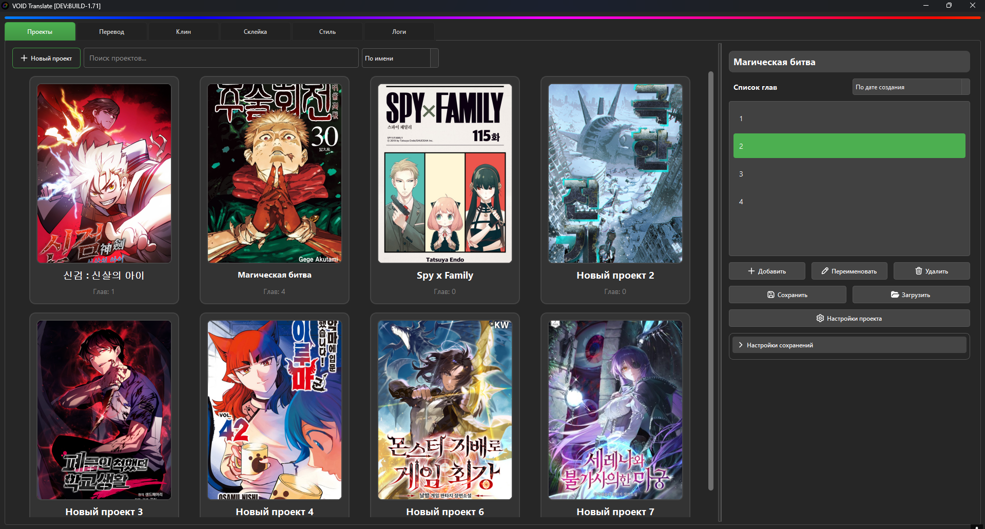Image resolution: width=985 pixels, height=529 pixels.
Task: Open the project sort dropdown
Action: tap(400, 58)
